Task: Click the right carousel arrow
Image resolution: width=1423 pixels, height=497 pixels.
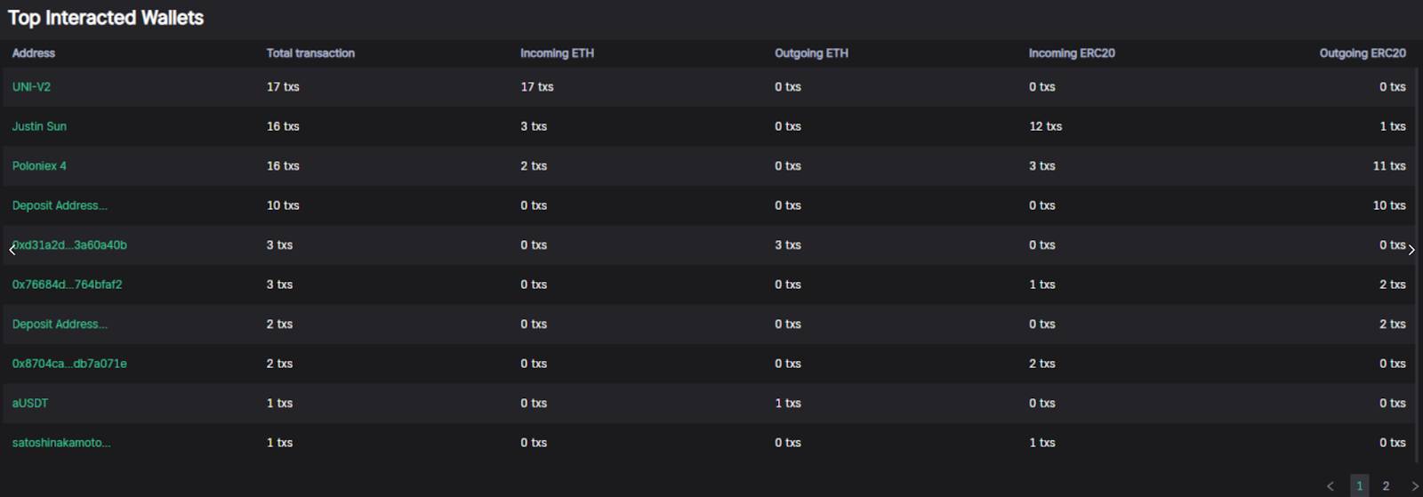Action: point(1411,250)
